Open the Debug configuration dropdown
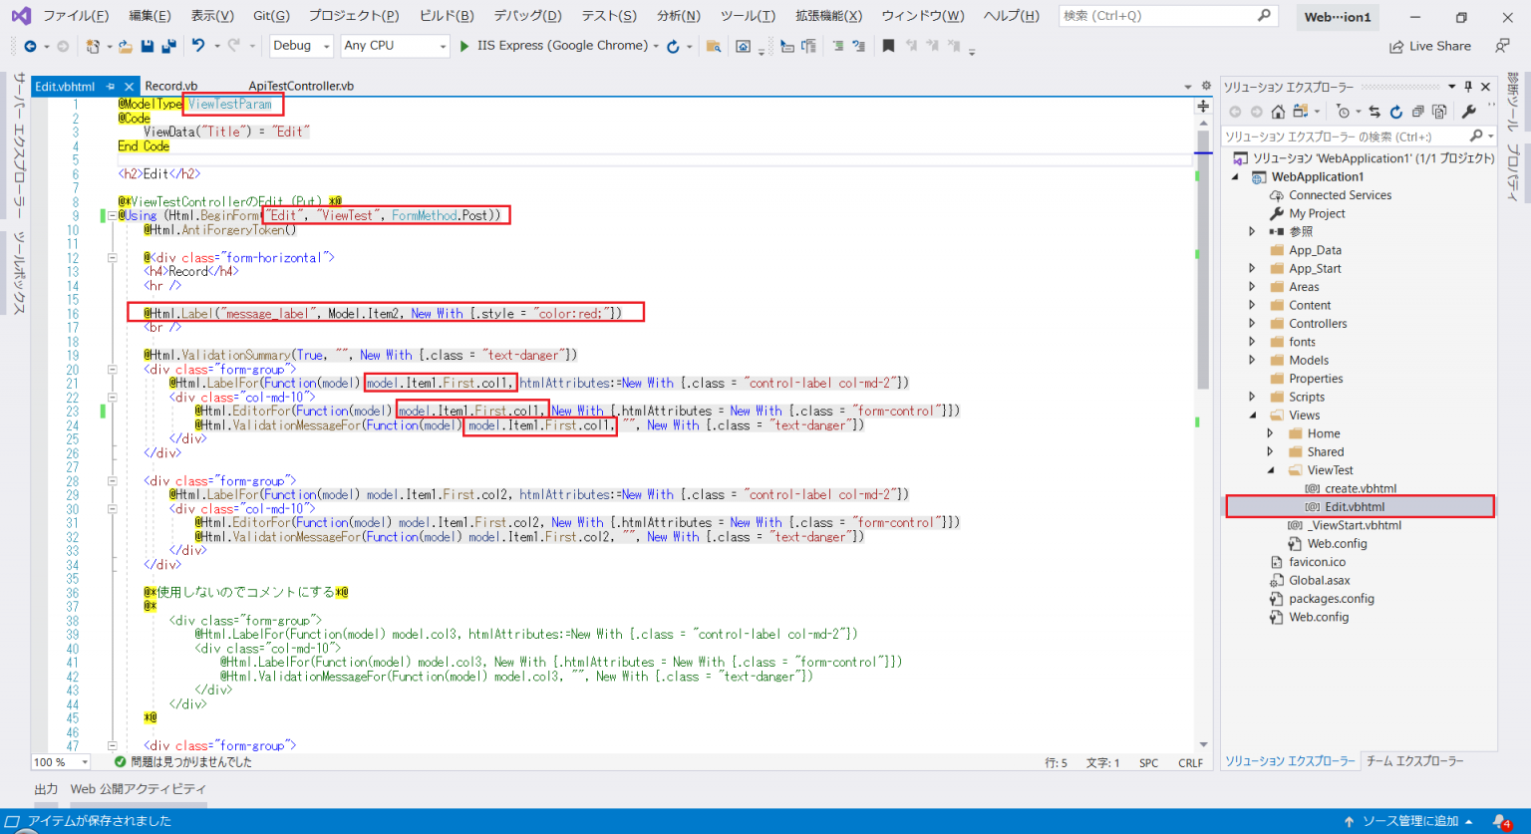This screenshot has height=834, width=1531. [302, 46]
